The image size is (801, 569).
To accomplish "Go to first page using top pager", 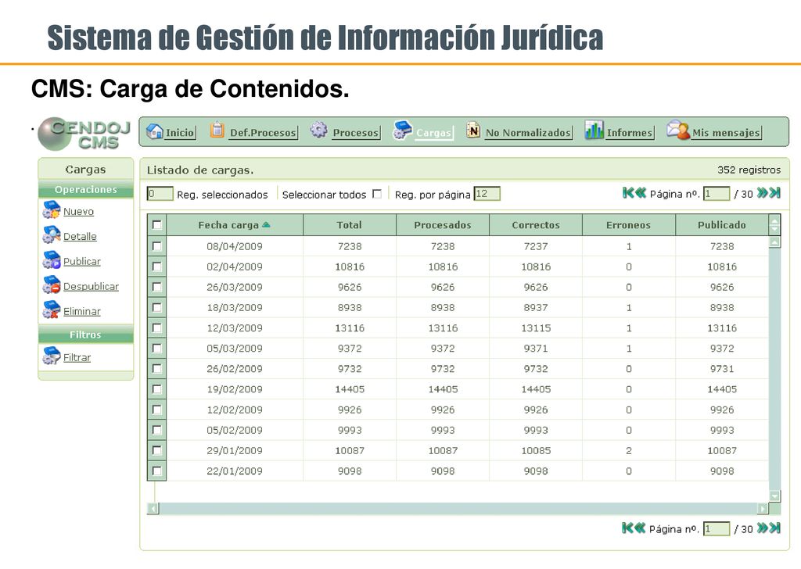I will tap(628, 193).
